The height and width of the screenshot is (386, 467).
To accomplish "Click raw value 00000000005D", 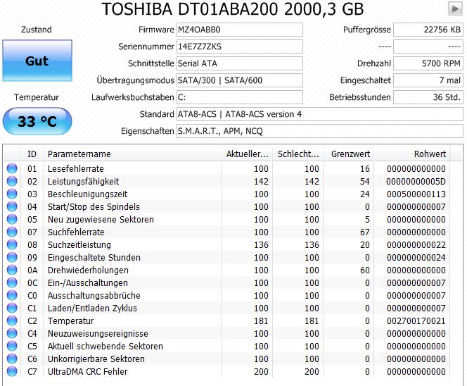I will 416,181.
